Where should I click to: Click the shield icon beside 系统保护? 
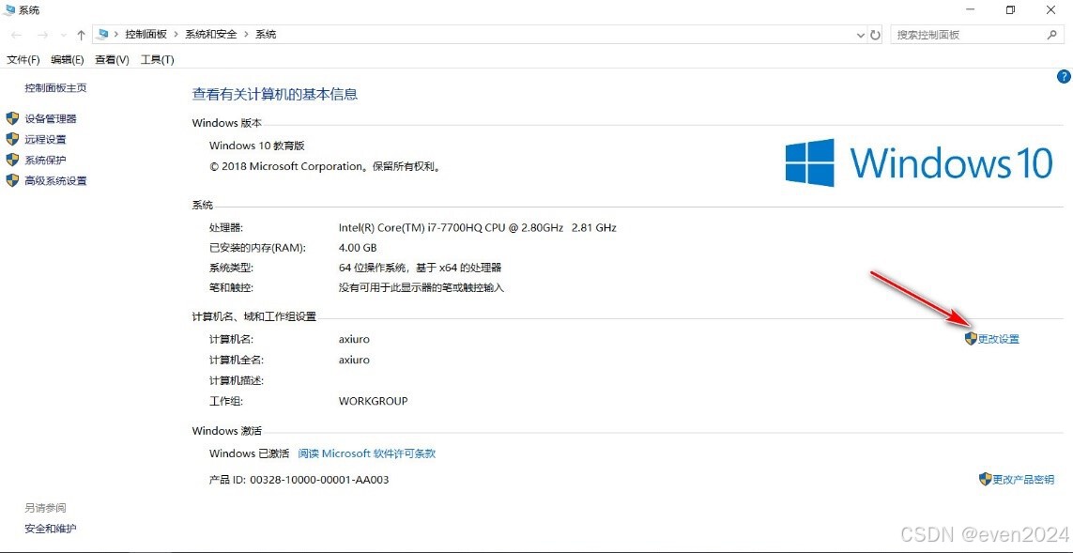[12, 160]
